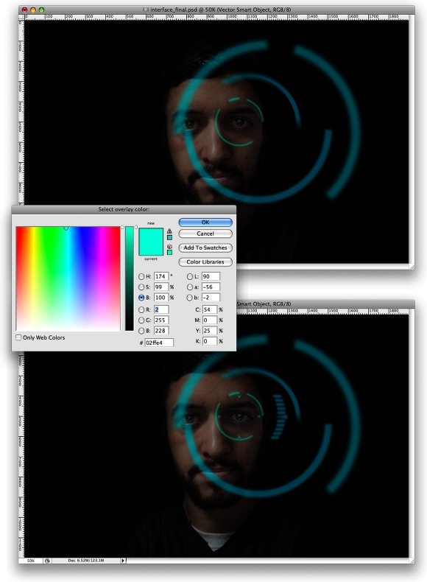Click the closest in-gamut color swatch
The height and width of the screenshot is (582, 427).
coord(169,237)
